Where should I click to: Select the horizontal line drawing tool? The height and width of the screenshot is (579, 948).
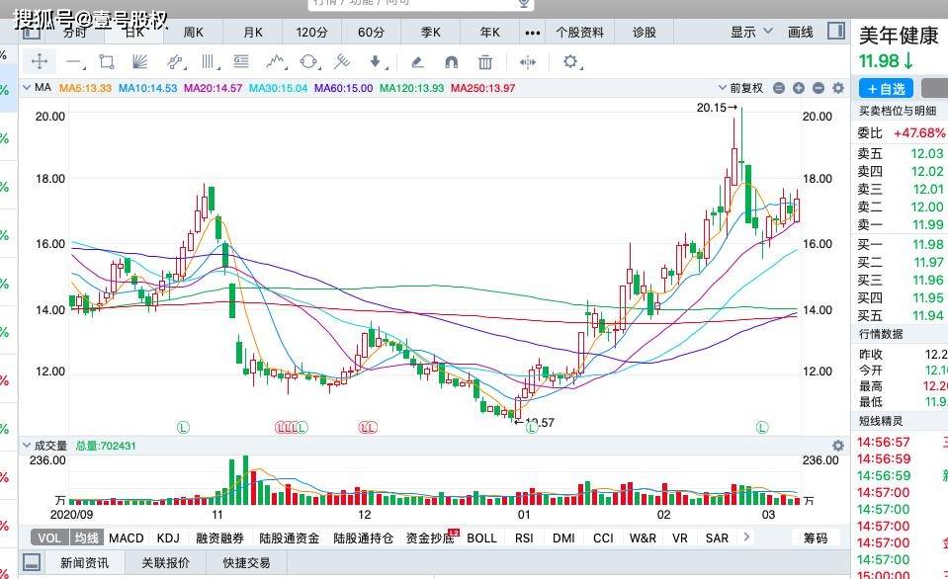(x=74, y=61)
